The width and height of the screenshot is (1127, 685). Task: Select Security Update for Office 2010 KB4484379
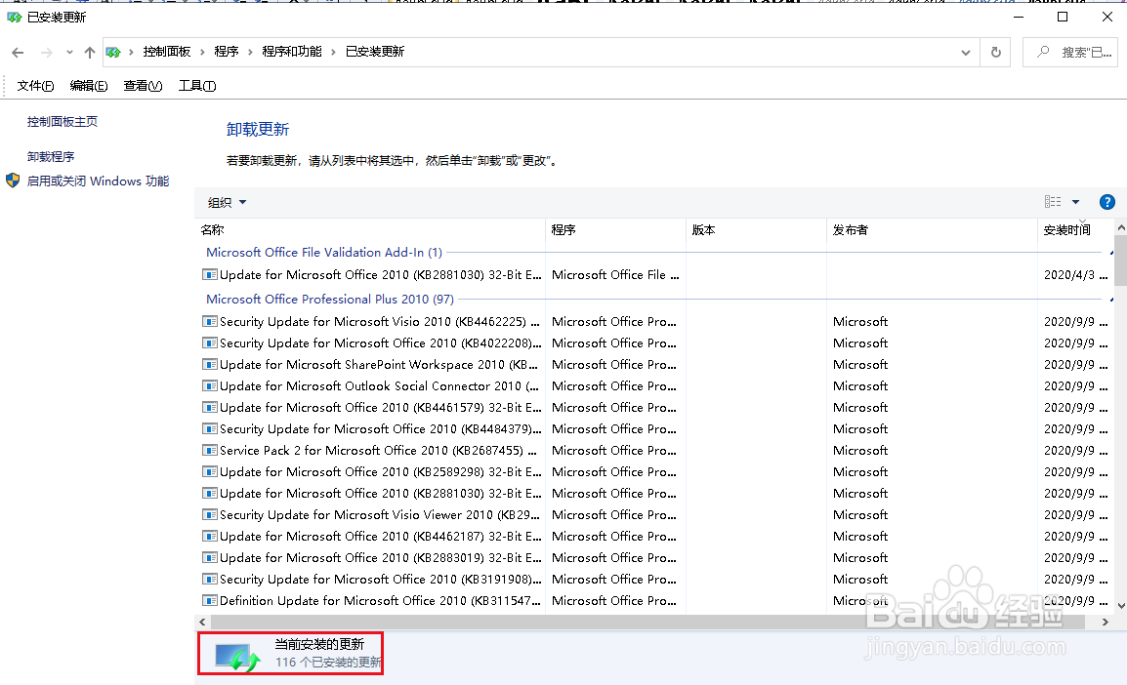(x=654, y=429)
